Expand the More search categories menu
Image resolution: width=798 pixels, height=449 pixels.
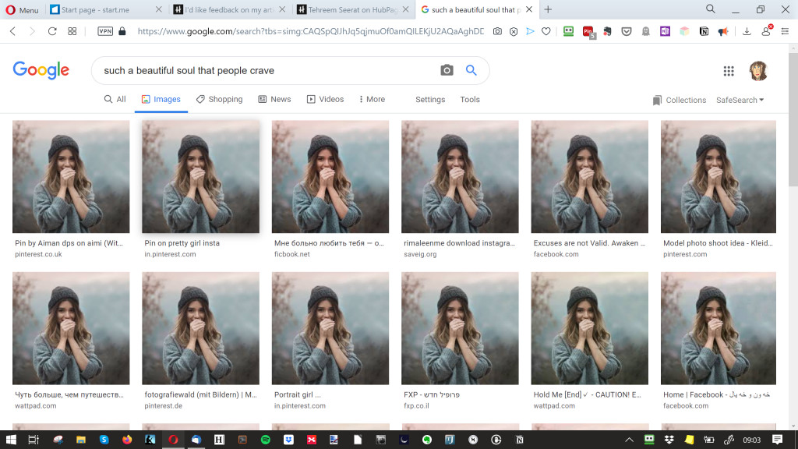point(372,99)
